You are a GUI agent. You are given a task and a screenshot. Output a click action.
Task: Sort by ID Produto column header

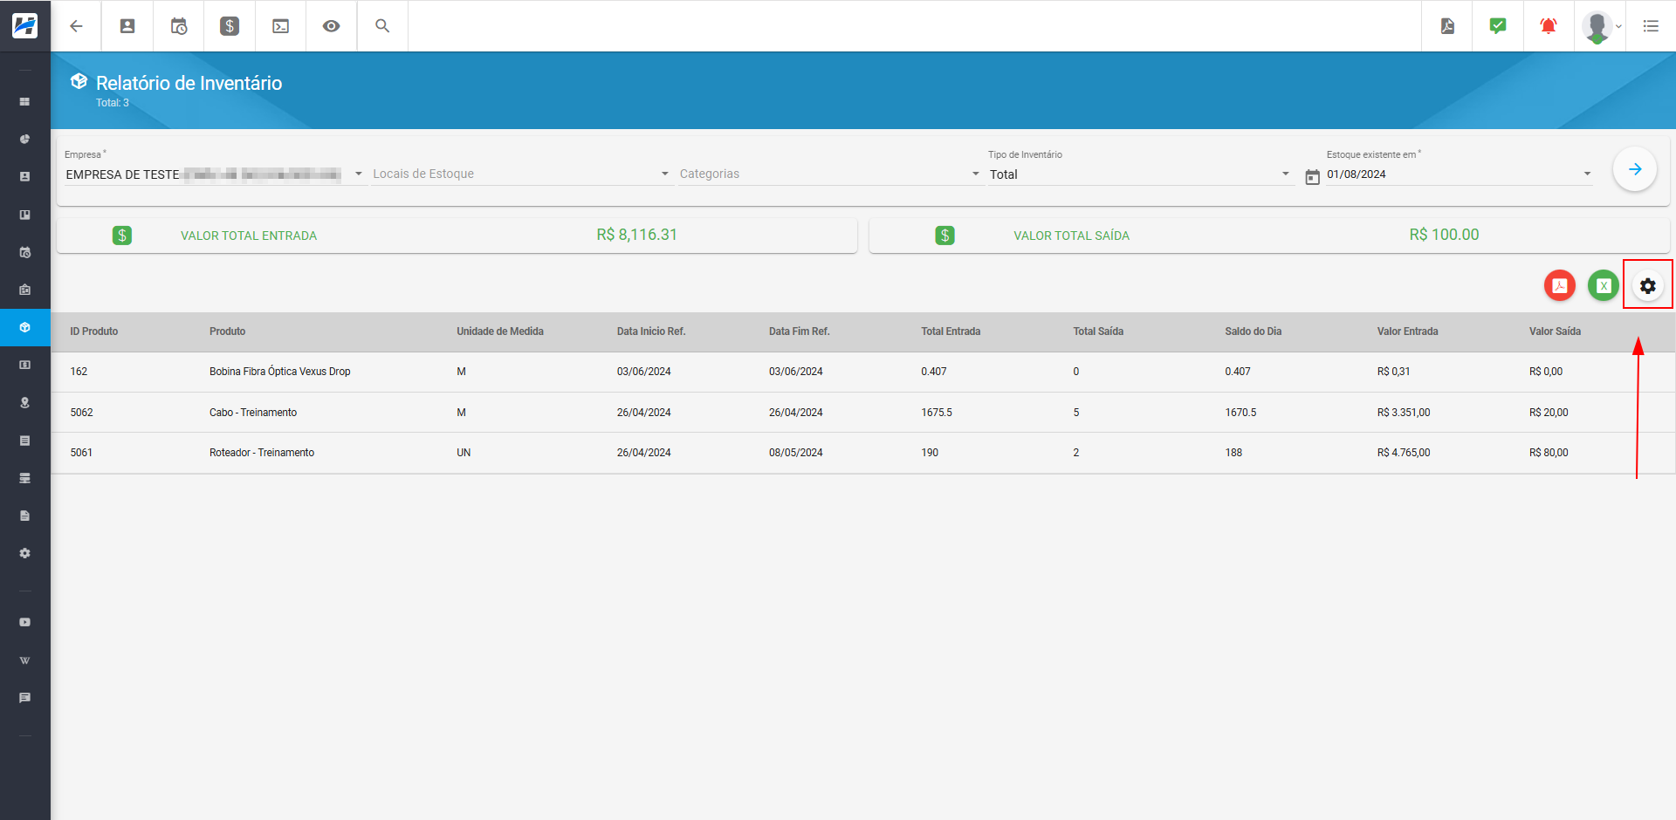pyautogui.click(x=94, y=331)
